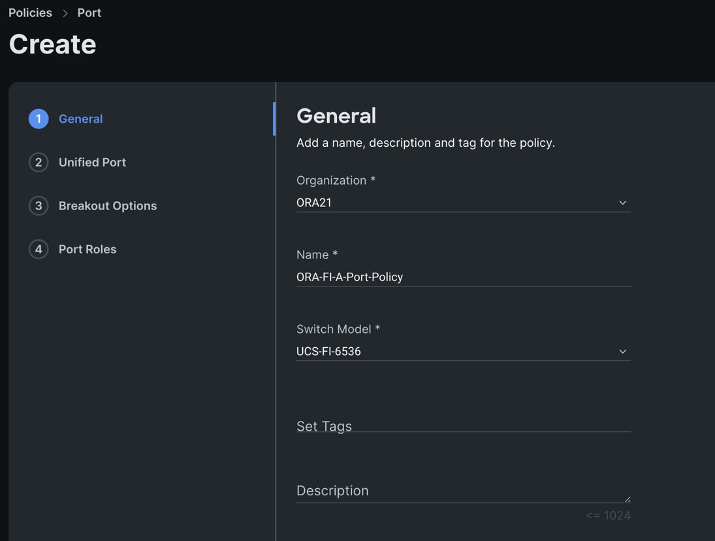Navigate to Policies breadcrumb link
This screenshot has height=541, width=715.
point(30,13)
